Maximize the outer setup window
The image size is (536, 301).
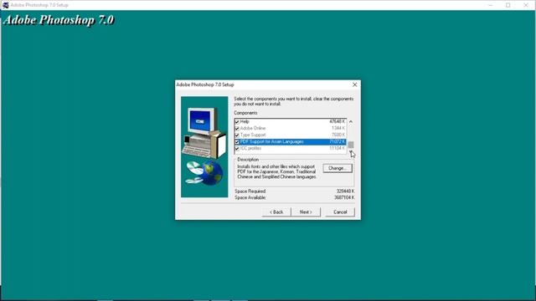[x=508, y=5]
